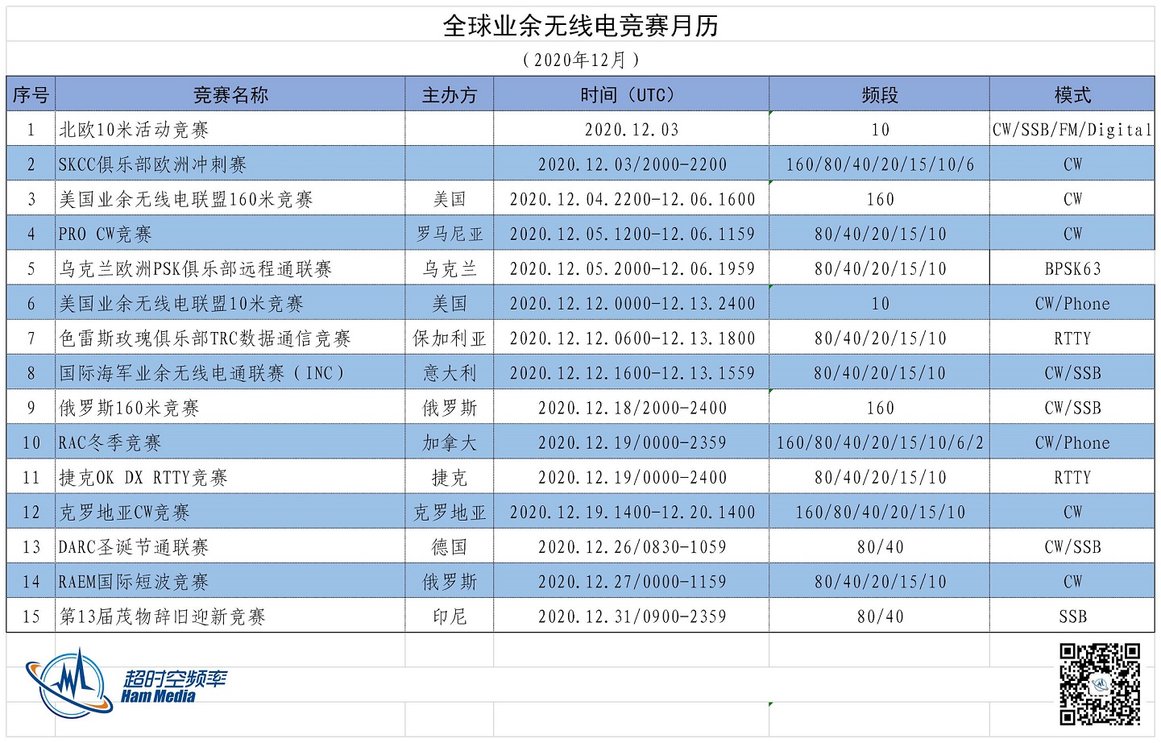Viewport: 1161px width, 743px height.
Task: Select cell 美国业余无线电联盟10米竞赛
Action: 230,303
